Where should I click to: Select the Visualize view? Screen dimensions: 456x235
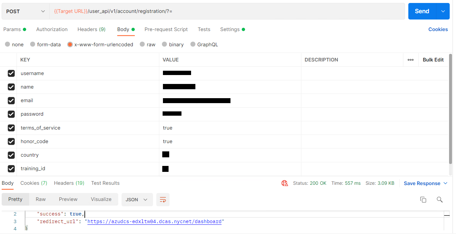coord(101,199)
